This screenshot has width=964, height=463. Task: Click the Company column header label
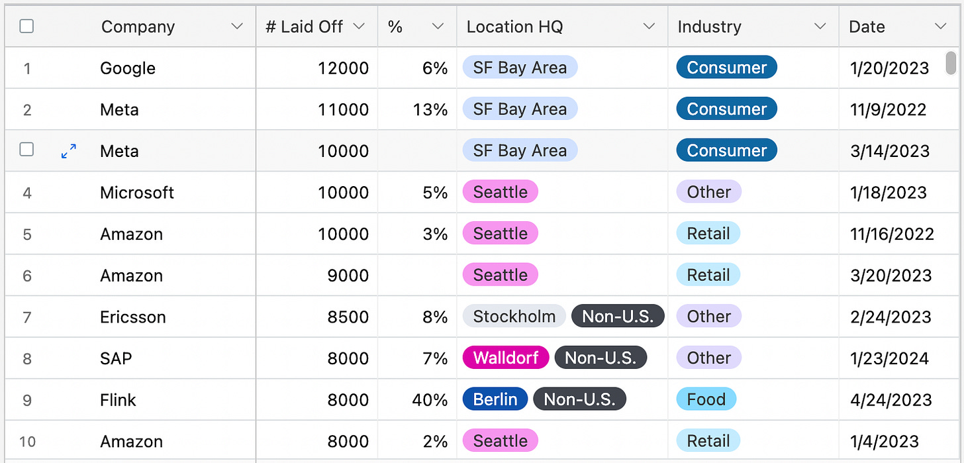click(x=138, y=26)
